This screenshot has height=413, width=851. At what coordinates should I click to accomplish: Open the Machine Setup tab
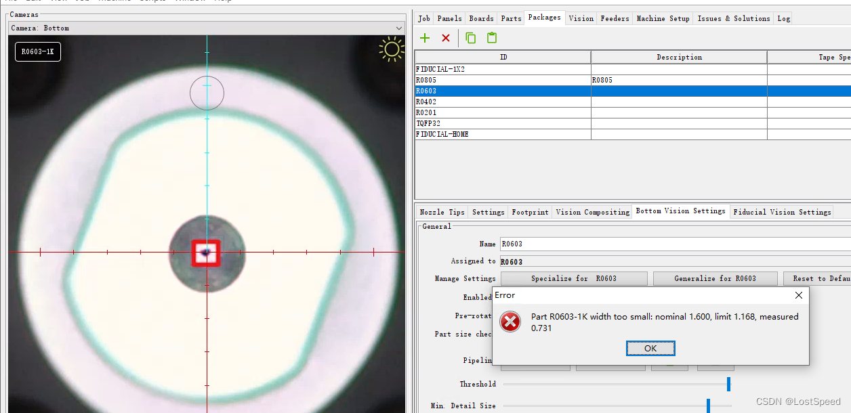tap(663, 18)
